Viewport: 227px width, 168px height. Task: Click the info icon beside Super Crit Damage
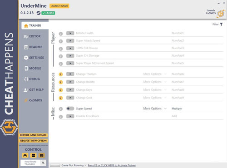point(61,56)
